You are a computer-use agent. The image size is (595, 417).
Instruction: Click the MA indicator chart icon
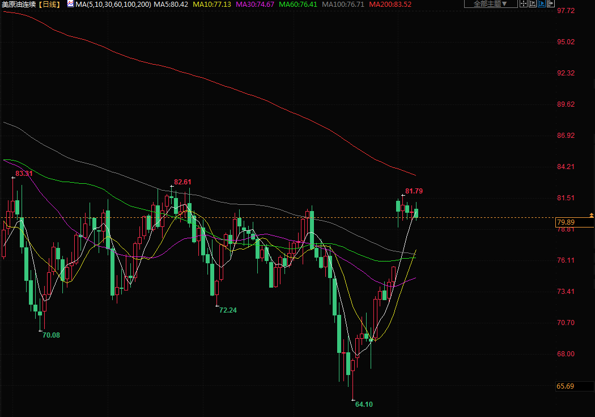tap(70, 4)
